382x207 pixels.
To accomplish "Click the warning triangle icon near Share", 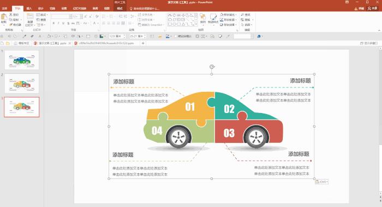I will click(x=356, y=9).
